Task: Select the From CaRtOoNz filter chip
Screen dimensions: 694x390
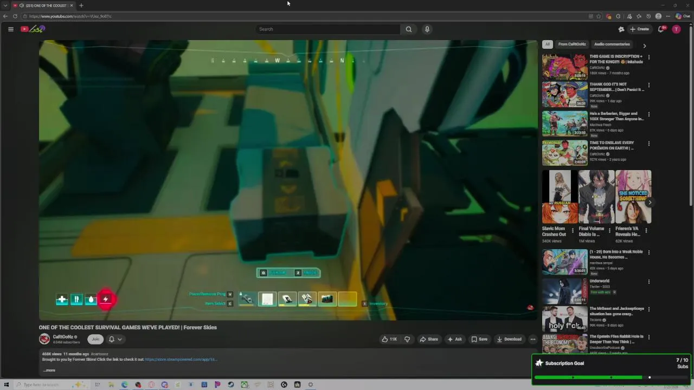Action: tap(572, 44)
